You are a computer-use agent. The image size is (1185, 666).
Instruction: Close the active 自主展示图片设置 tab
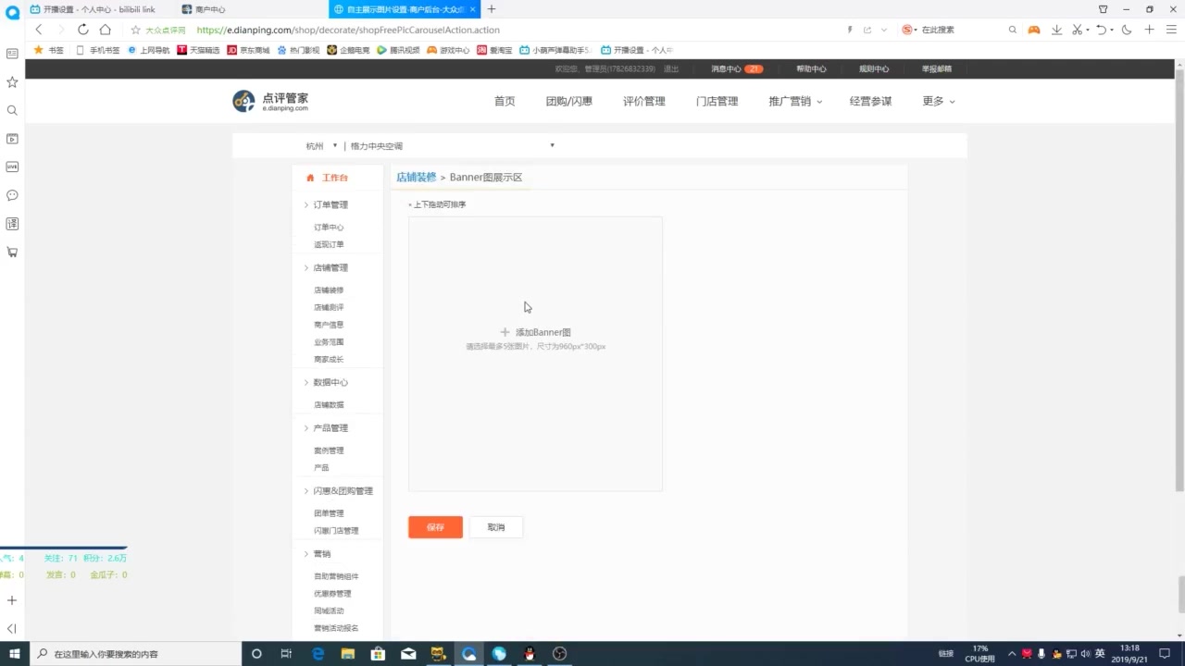(x=474, y=9)
